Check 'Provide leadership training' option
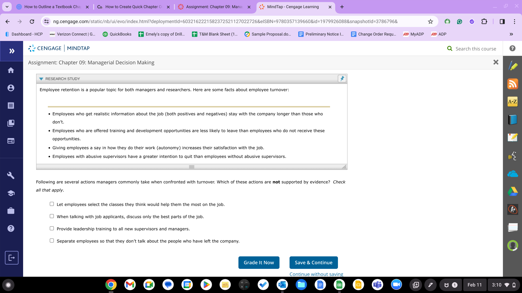Screen dimensions: 522x293 (52, 228)
